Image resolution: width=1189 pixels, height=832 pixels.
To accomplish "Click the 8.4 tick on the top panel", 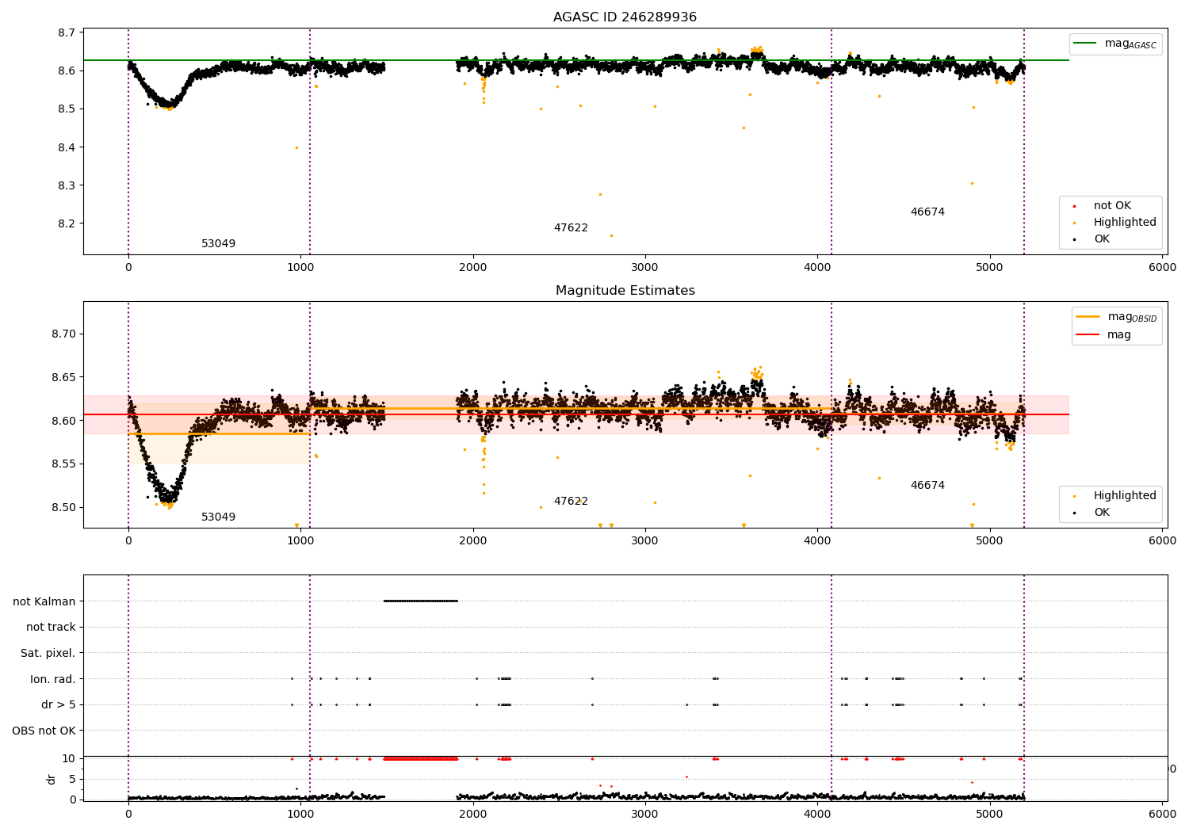I will pos(67,147).
